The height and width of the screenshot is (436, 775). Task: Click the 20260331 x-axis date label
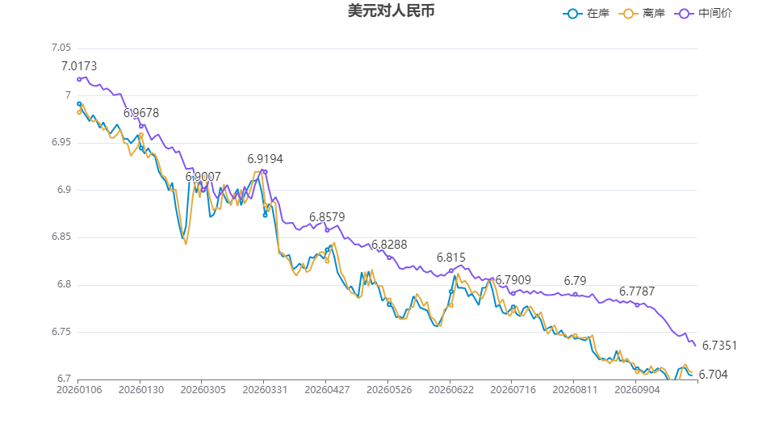pyautogui.click(x=265, y=389)
